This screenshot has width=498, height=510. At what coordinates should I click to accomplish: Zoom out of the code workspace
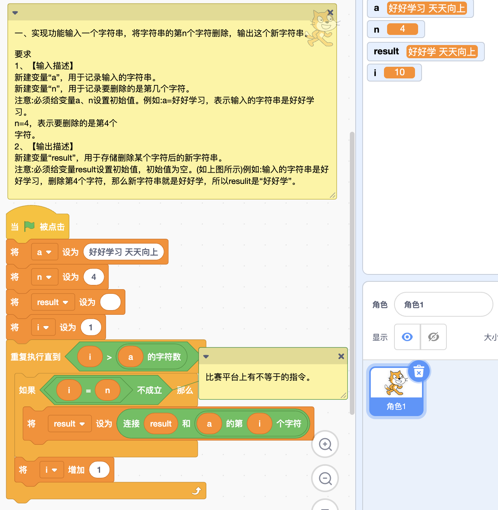pos(325,478)
